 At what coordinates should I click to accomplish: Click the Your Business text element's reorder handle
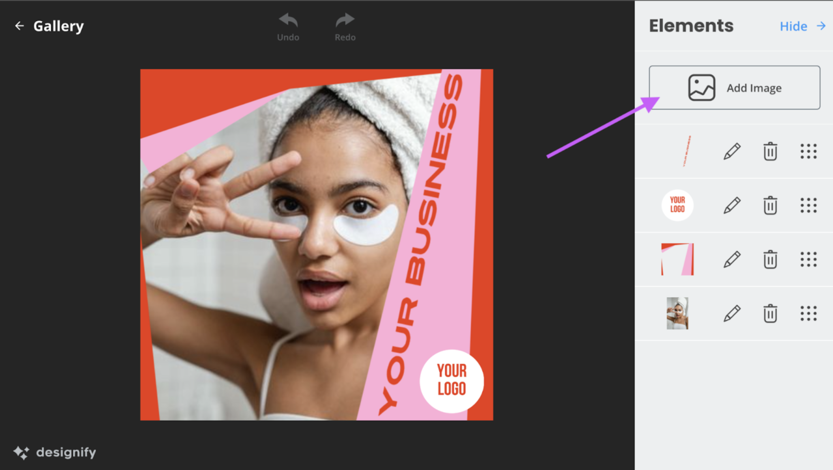808,151
